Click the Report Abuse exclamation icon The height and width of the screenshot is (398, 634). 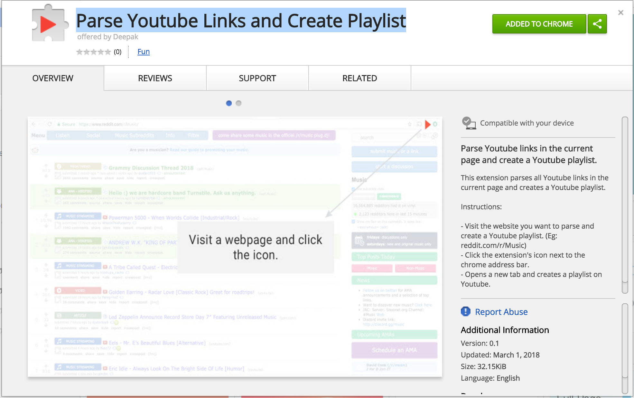466,311
